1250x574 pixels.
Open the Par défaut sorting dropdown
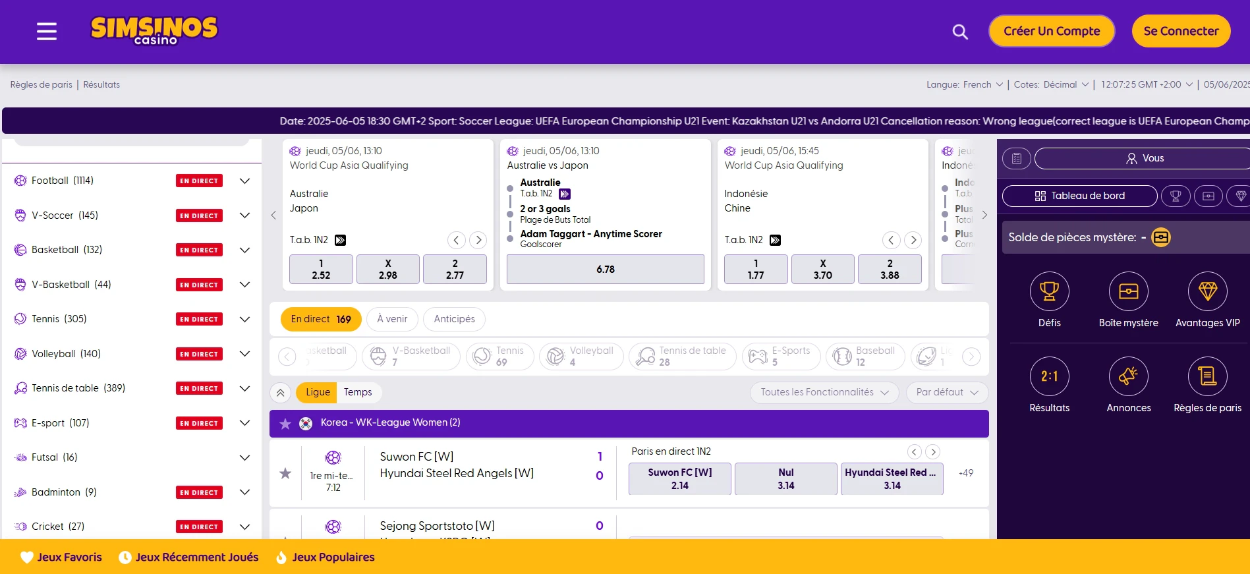[947, 392]
